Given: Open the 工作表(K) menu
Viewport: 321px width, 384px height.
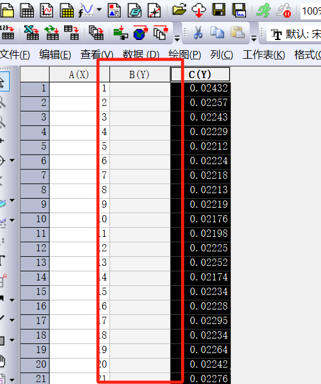Looking at the screenshot, I should pyautogui.click(x=264, y=55).
